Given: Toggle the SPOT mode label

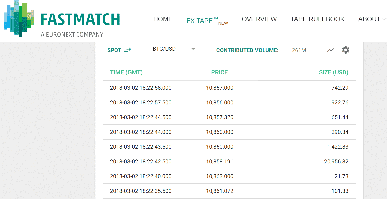Looking at the screenshot, I should click(114, 50).
